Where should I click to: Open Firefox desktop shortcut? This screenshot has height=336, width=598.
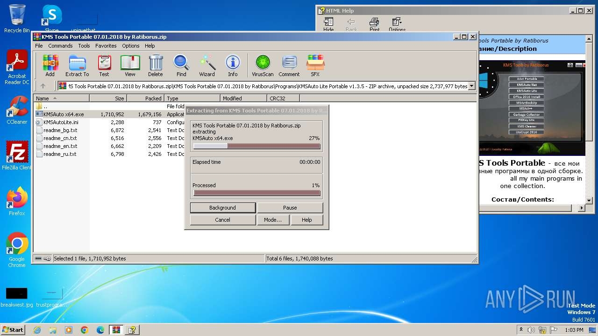17,202
